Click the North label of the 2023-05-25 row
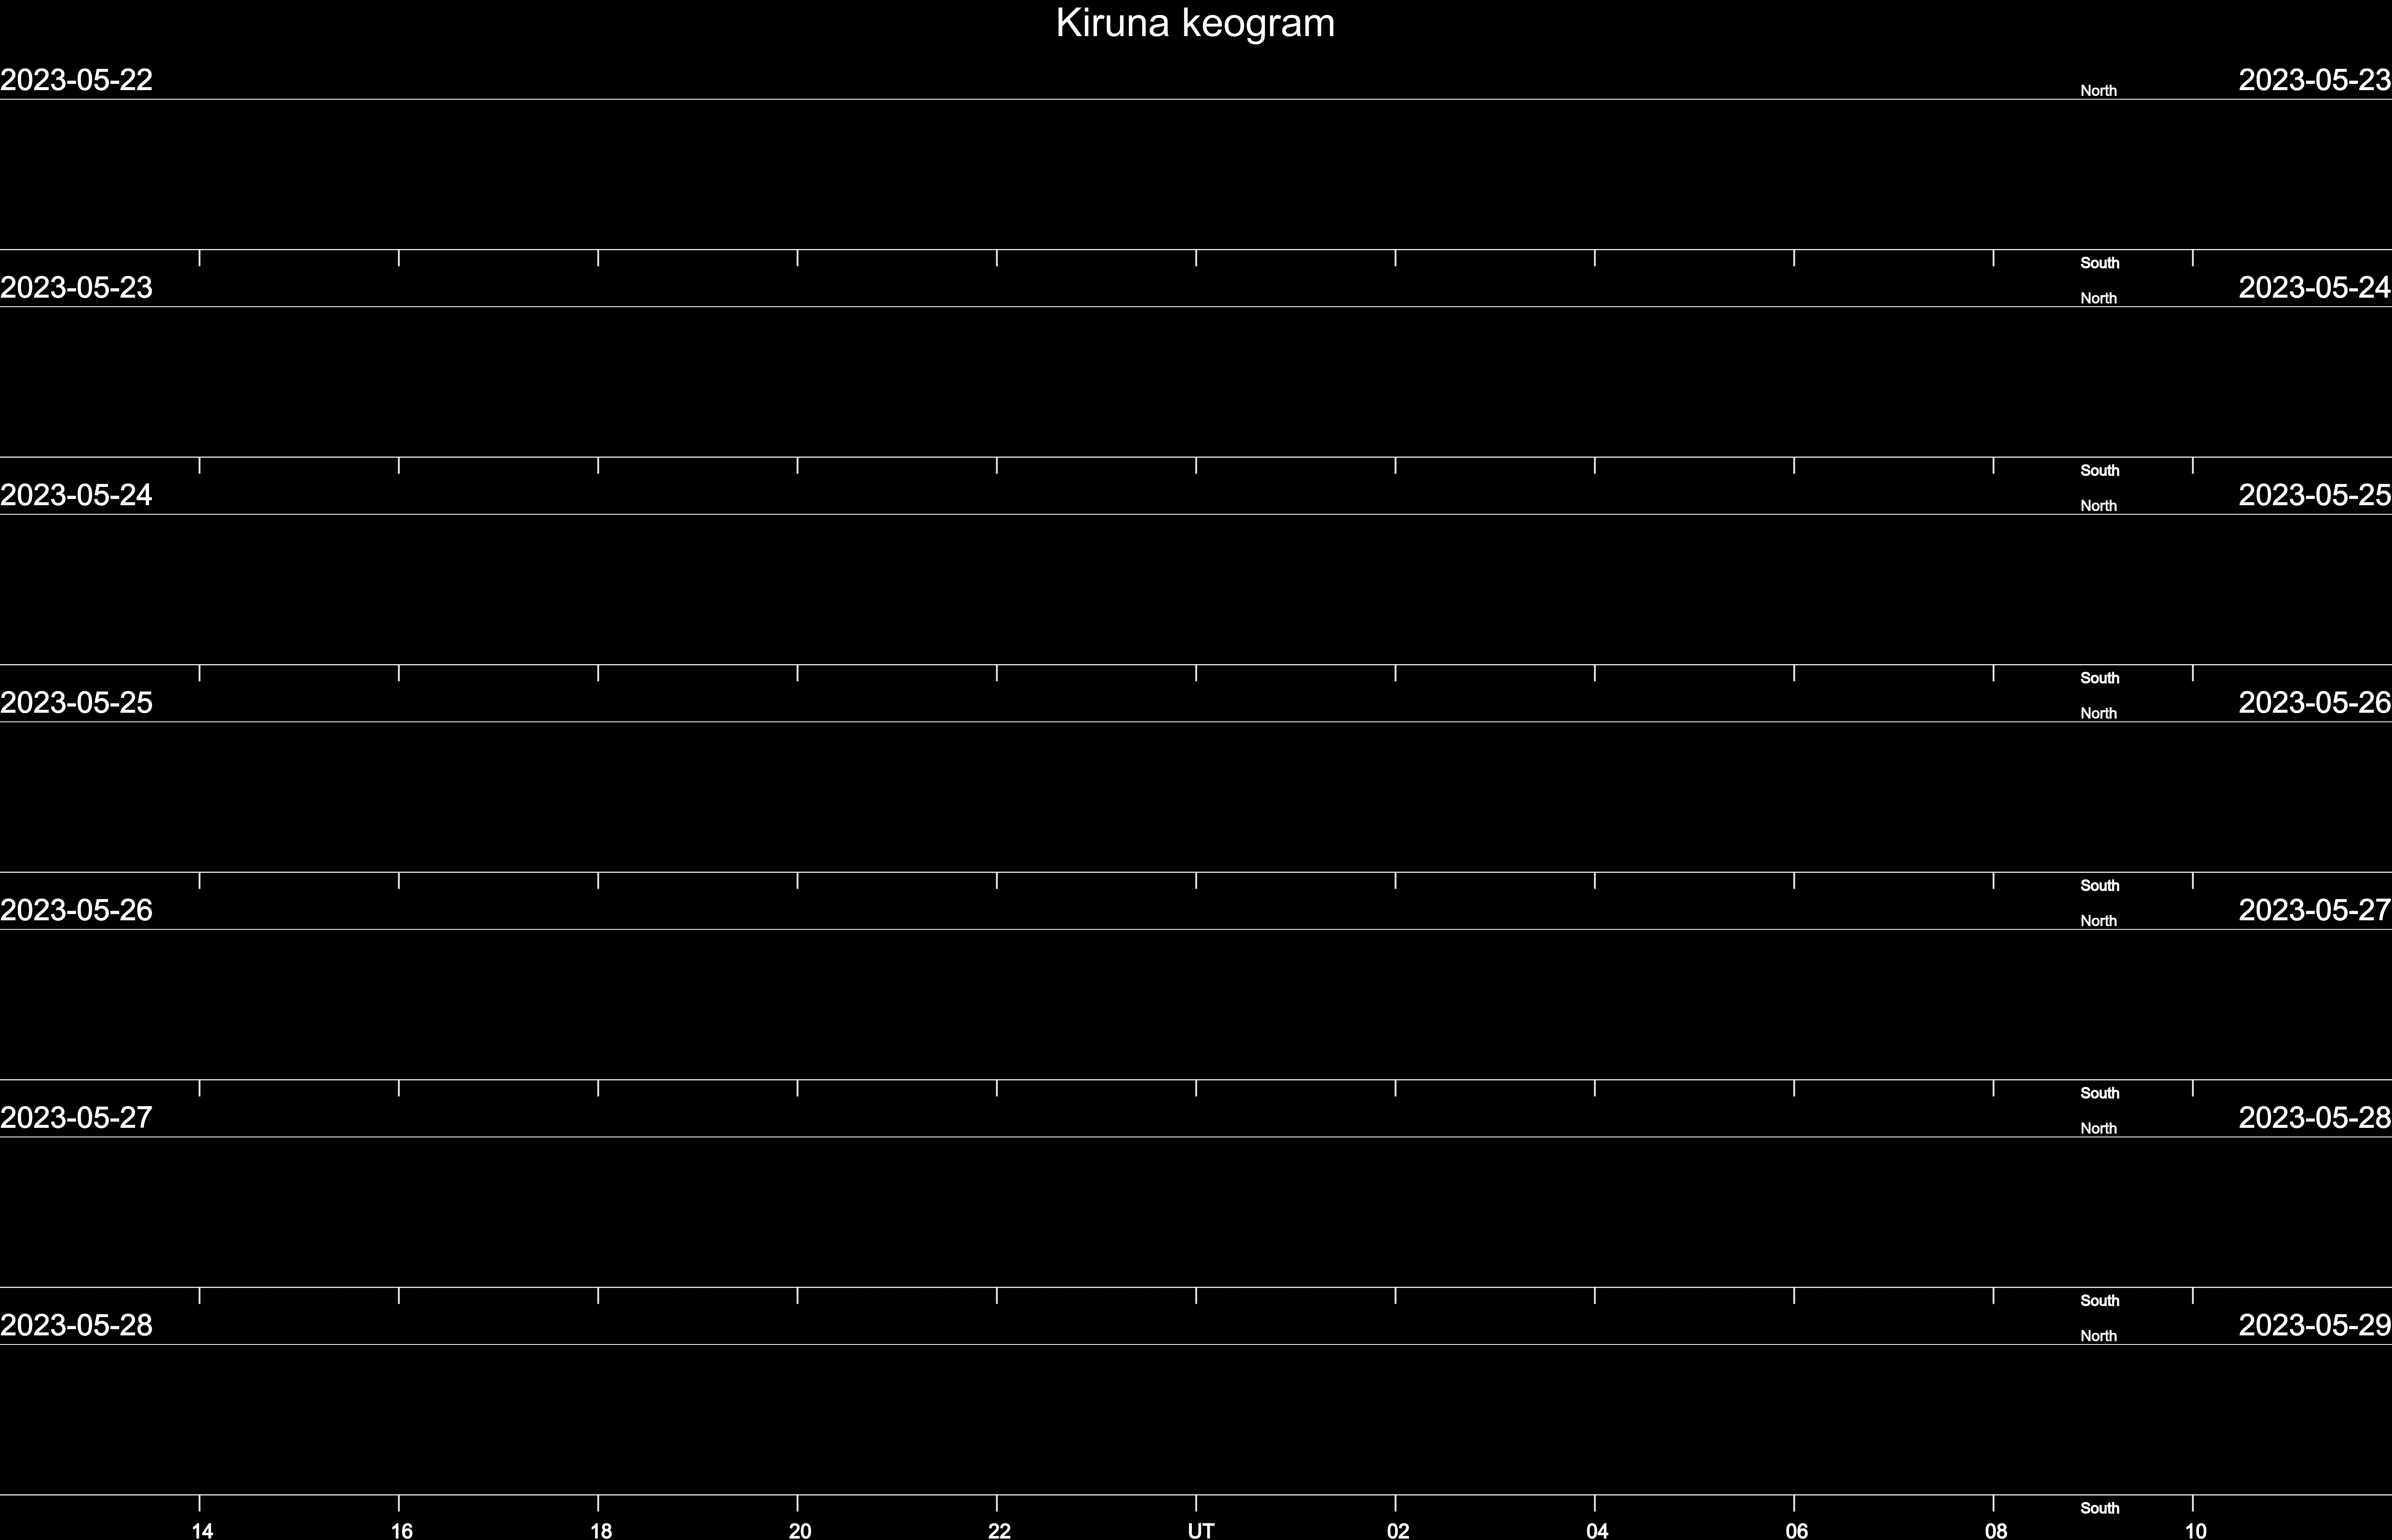The height and width of the screenshot is (1540, 2392). [2099, 714]
